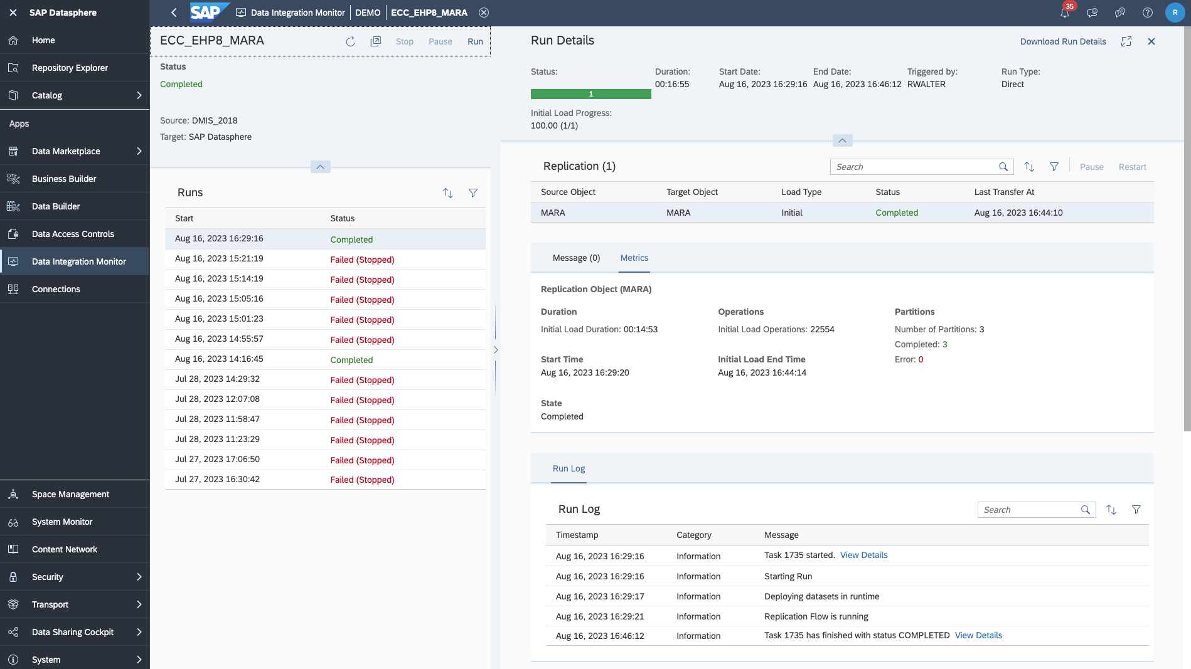This screenshot has height=669, width=1191.
Task: Switch to the Message (0) tab
Action: [576, 258]
